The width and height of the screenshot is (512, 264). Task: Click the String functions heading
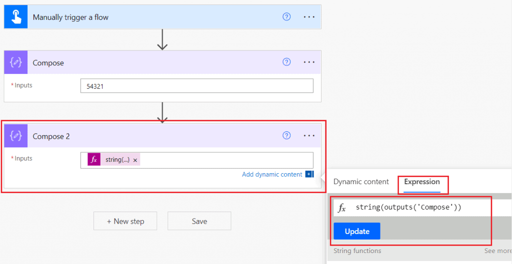coord(357,251)
